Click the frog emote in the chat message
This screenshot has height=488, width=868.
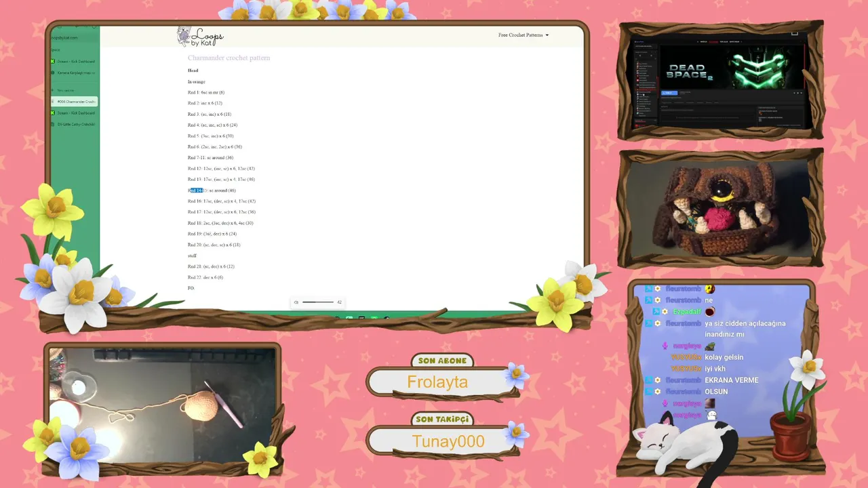coord(710,346)
